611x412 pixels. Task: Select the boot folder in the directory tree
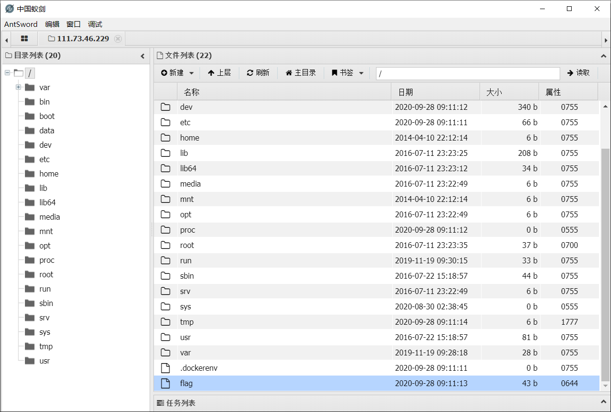point(47,116)
